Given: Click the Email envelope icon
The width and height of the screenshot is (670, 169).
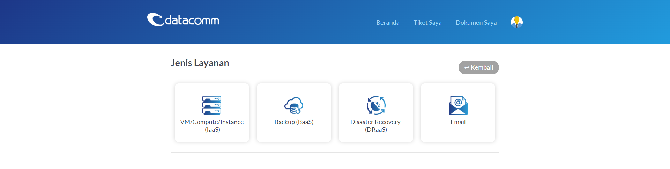Looking at the screenshot, I should (458, 105).
